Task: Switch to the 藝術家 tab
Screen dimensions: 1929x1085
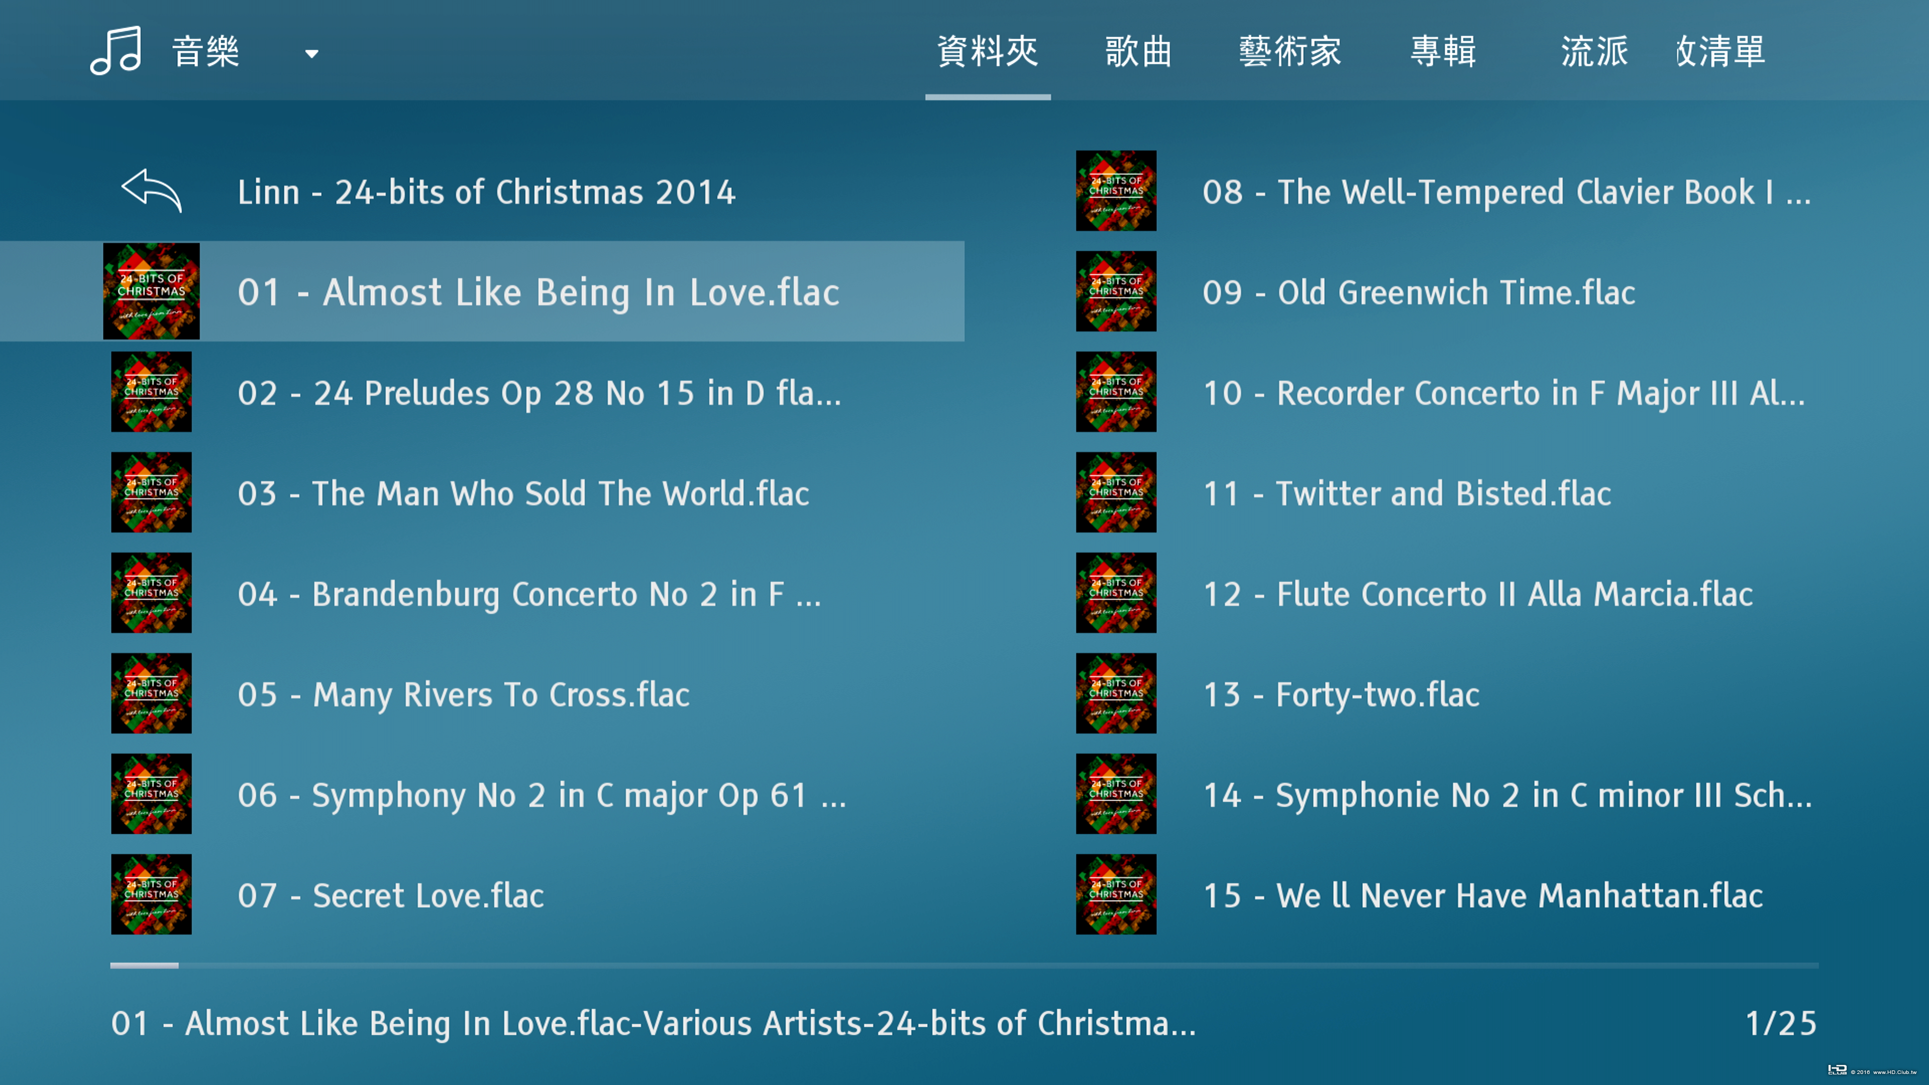Action: (1290, 52)
